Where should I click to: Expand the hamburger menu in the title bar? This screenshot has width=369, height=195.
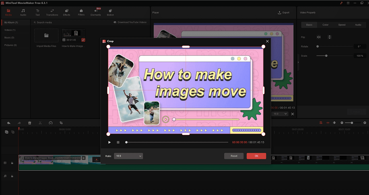point(348,3)
